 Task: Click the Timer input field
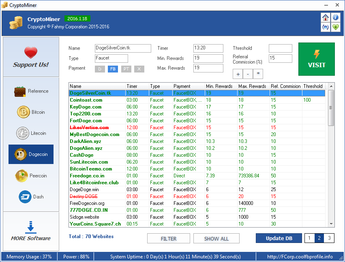(208, 48)
